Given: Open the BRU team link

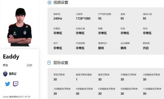Looking at the screenshot, I should click(13, 74).
